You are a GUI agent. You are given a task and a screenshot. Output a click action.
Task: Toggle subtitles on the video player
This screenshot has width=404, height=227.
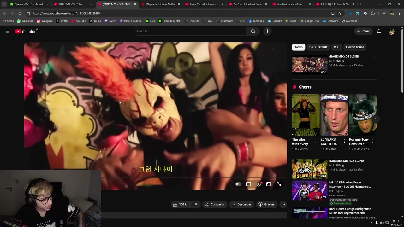pos(248,184)
